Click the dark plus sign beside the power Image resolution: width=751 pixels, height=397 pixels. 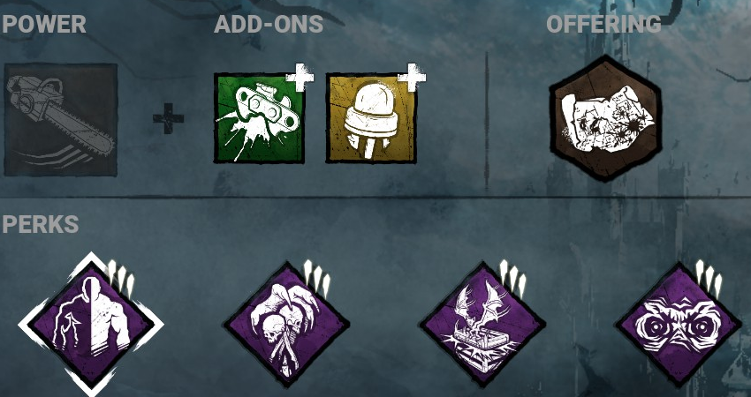168,117
